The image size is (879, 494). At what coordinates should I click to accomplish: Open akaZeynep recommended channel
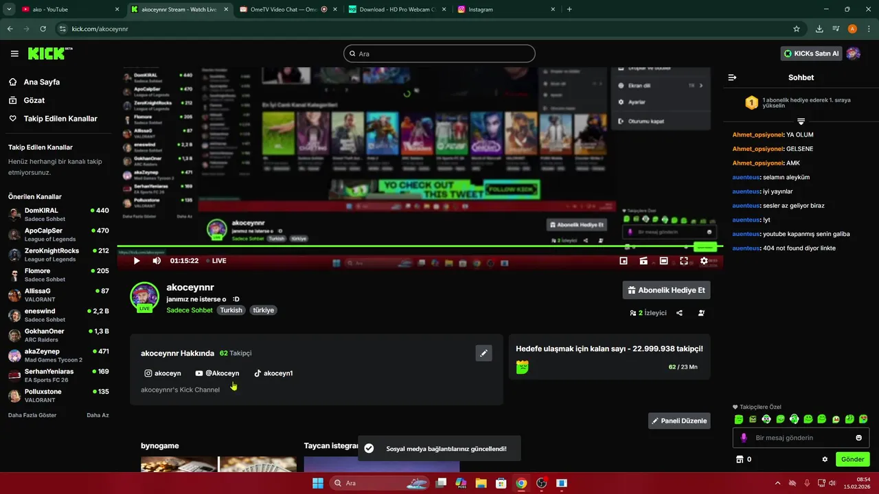click(x=58, y=355)
